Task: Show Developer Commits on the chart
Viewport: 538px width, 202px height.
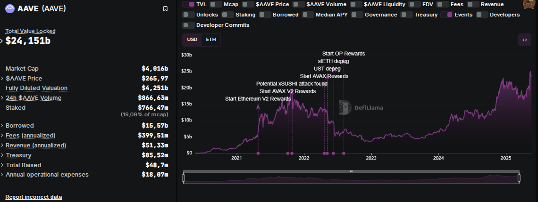Action: click(188, 25)
